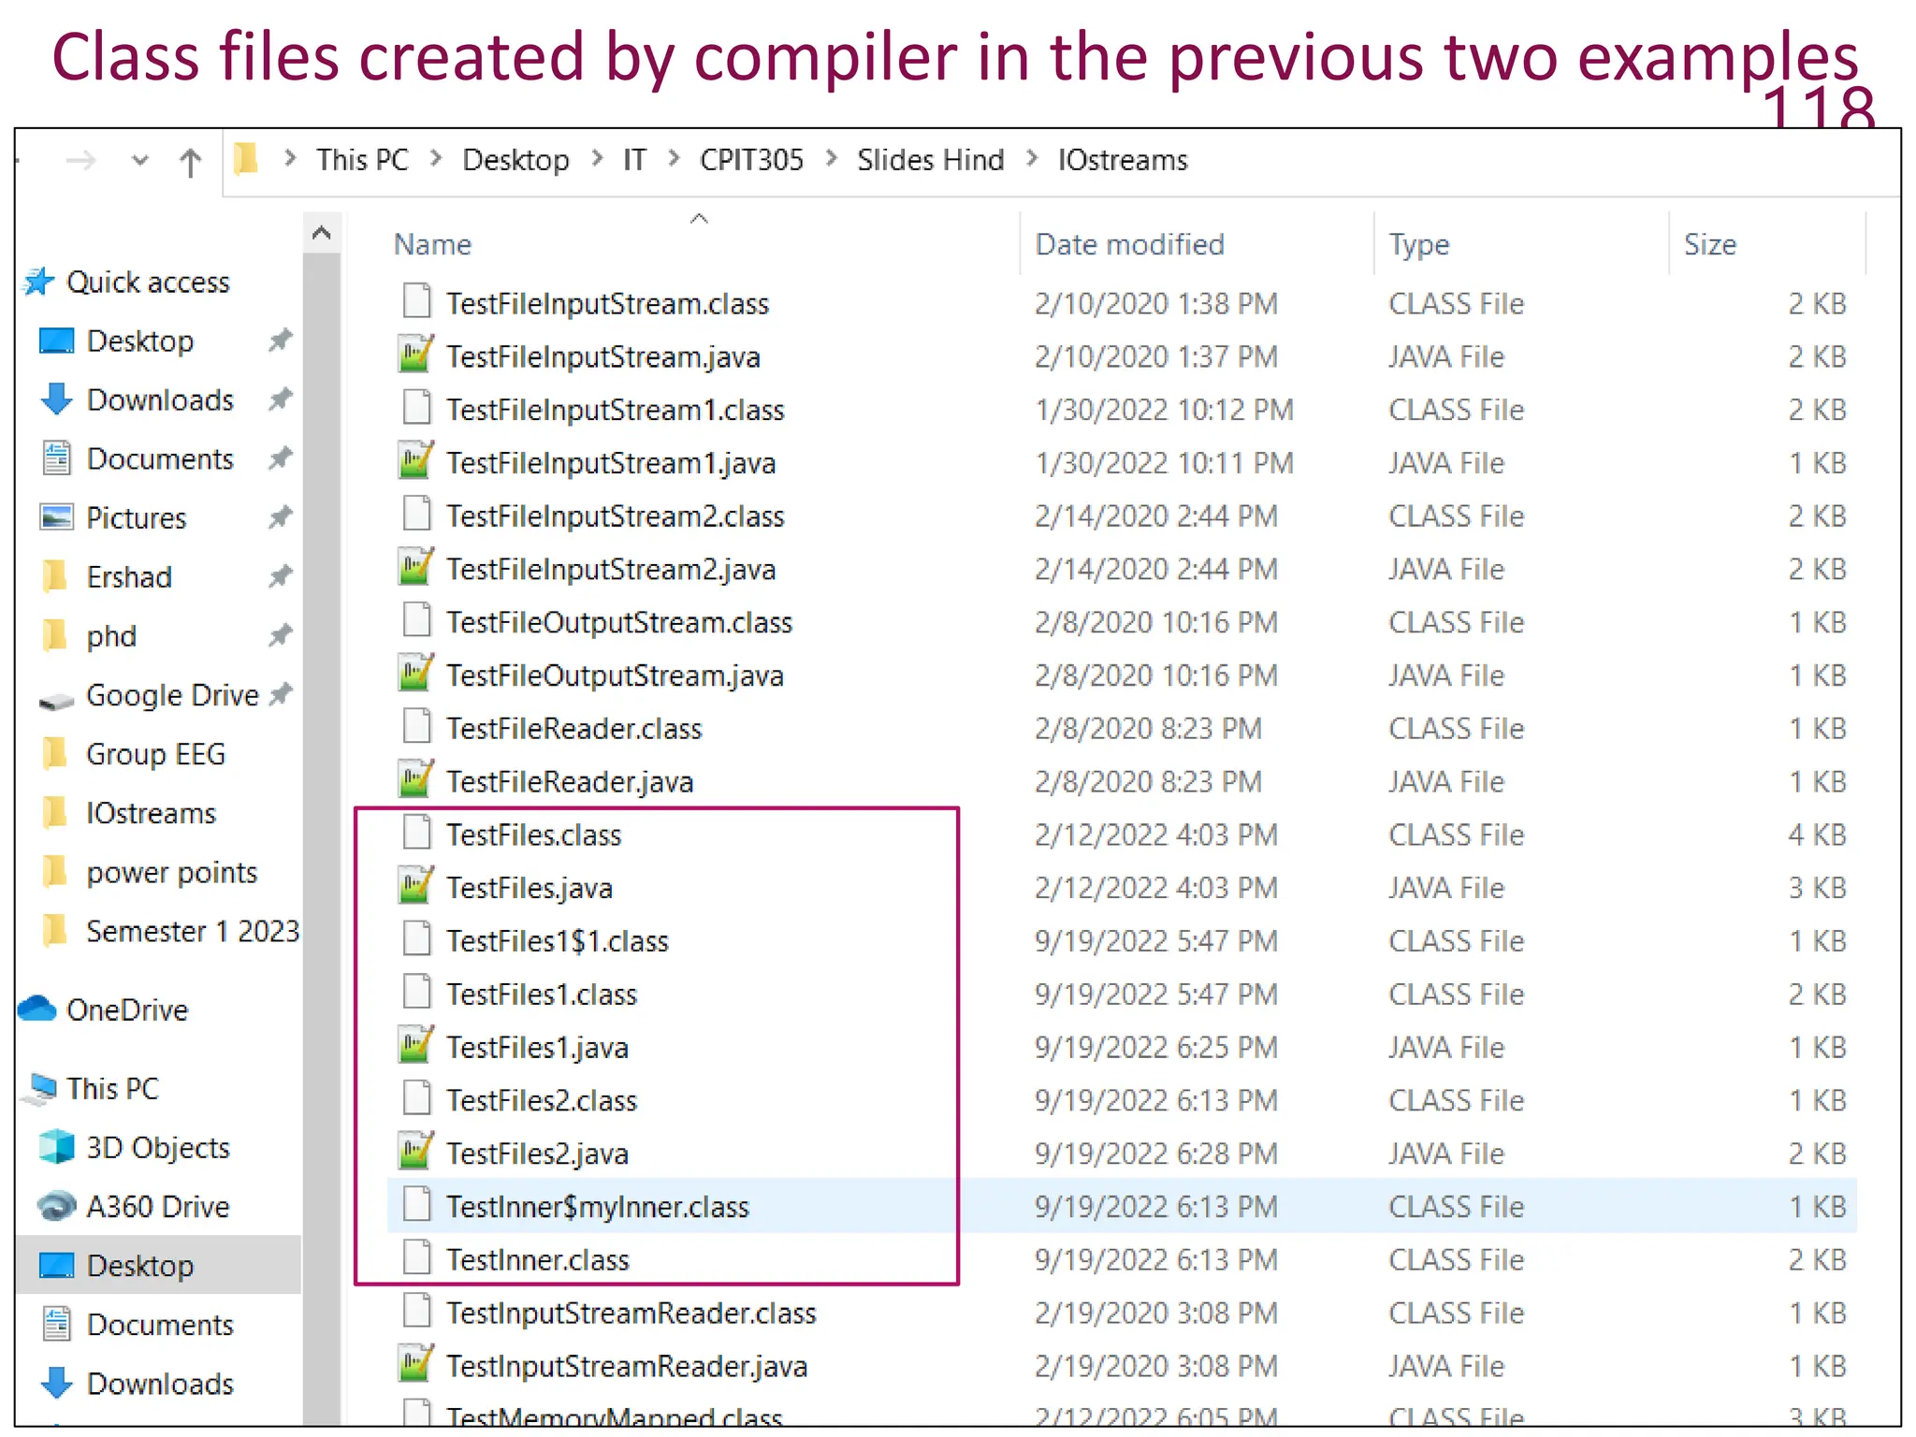
Task: Select TestFiles1.class file name
Action: (x=541, y=994)
